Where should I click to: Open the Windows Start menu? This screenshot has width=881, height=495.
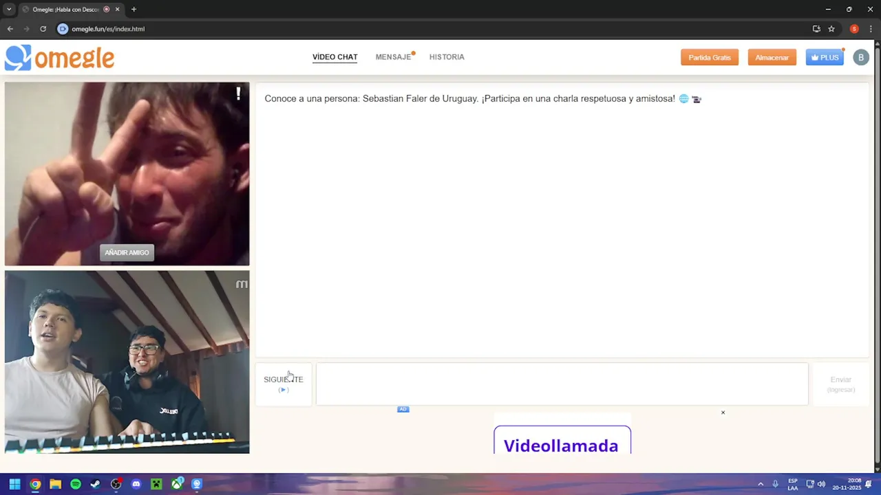point(14,484)
